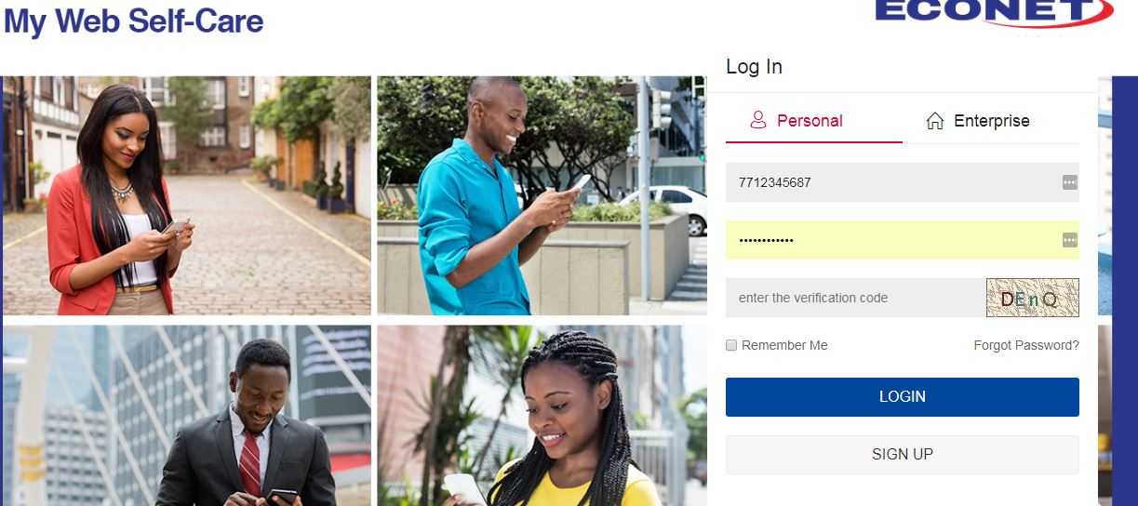Viewport: 1138px width, 506px height.
Task: Select photo of woman in red blazer
Action: tap(187, 195)
